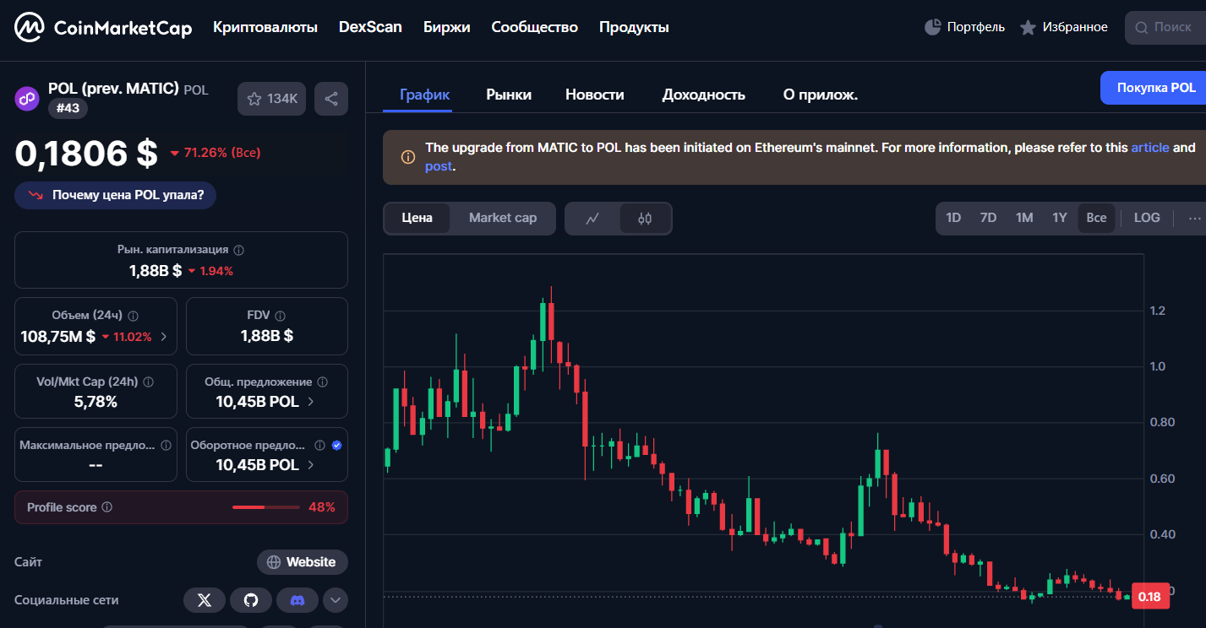Add POL to watchlist via 134K star

point(271,99)
